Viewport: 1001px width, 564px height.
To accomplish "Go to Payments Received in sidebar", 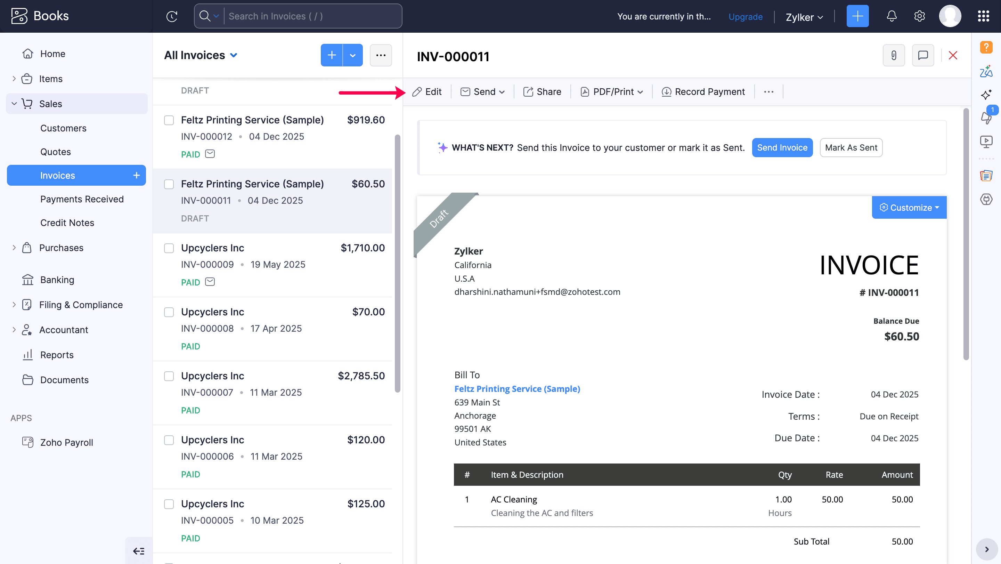I will click(82, 199).
